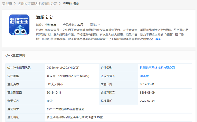Open legal representative 谢礼荣 link
197x122 pixels.
[144, 76]
